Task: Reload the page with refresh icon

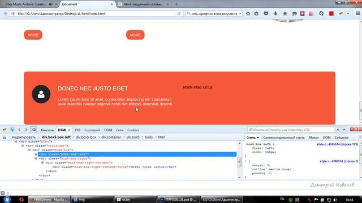Action: click(179, 14)
